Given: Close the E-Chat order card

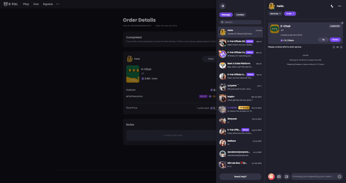Looking at the screenshot, I should click(x=342, y=23).
